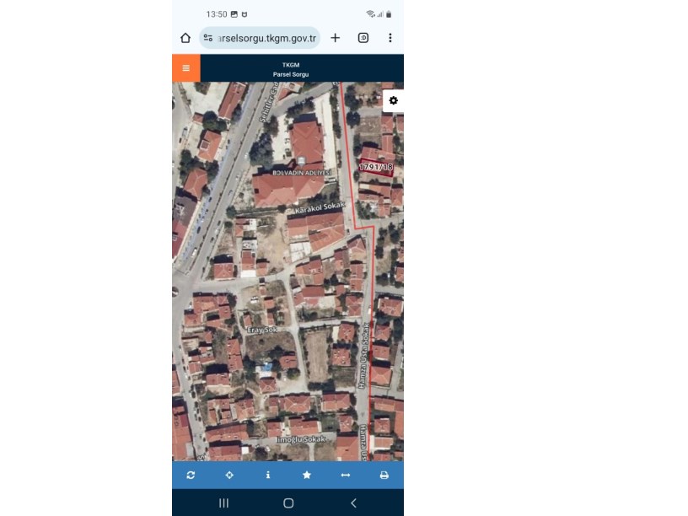The height and width of the screenshot is (516, 688).
Task: Go to browser home page
Action: [185, 38]
